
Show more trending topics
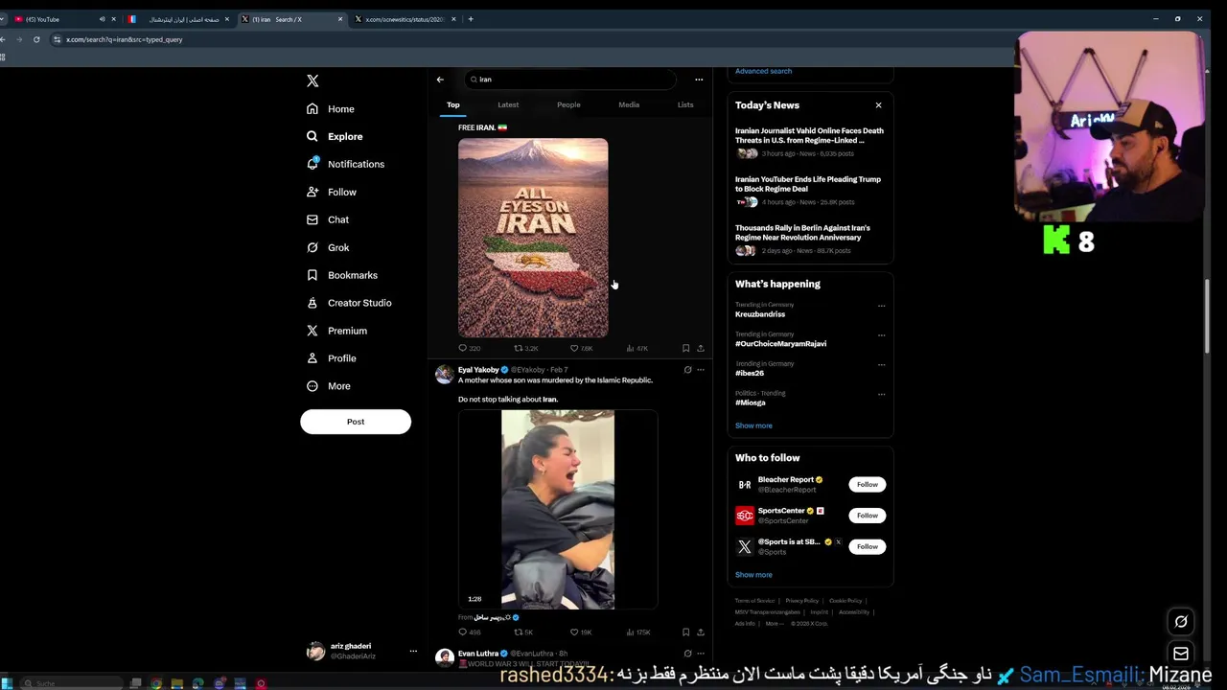click(x=753, y=425)
